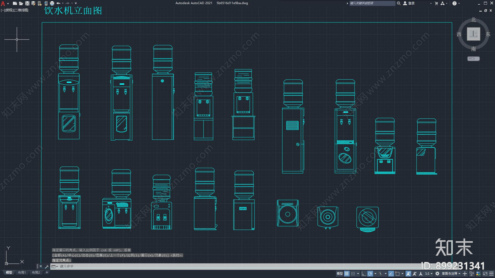Close the command line with X icon
This screenshot has width=495, height=278.
tap(41, 266)
